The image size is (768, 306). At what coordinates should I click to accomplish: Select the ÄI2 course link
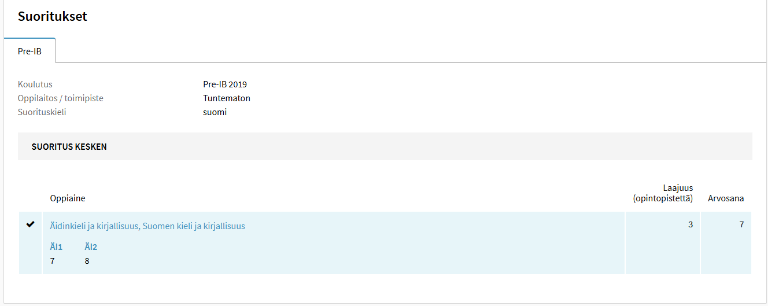[91, 247]
